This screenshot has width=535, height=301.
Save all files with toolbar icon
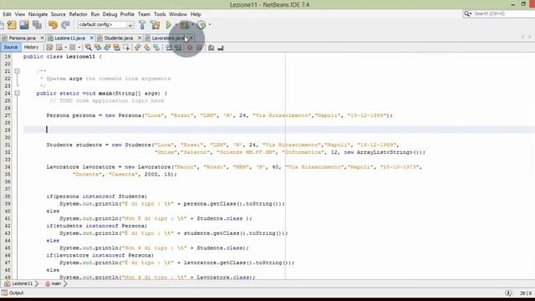37,25
